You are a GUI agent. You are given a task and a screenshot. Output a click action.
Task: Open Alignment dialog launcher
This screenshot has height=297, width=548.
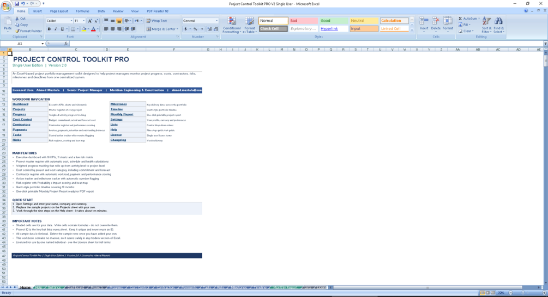[178, 36]
